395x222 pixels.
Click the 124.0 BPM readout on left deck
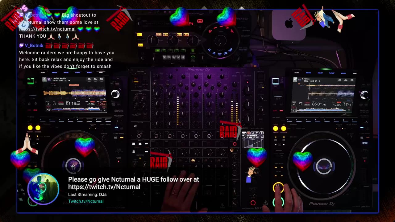tap(102, 104)
